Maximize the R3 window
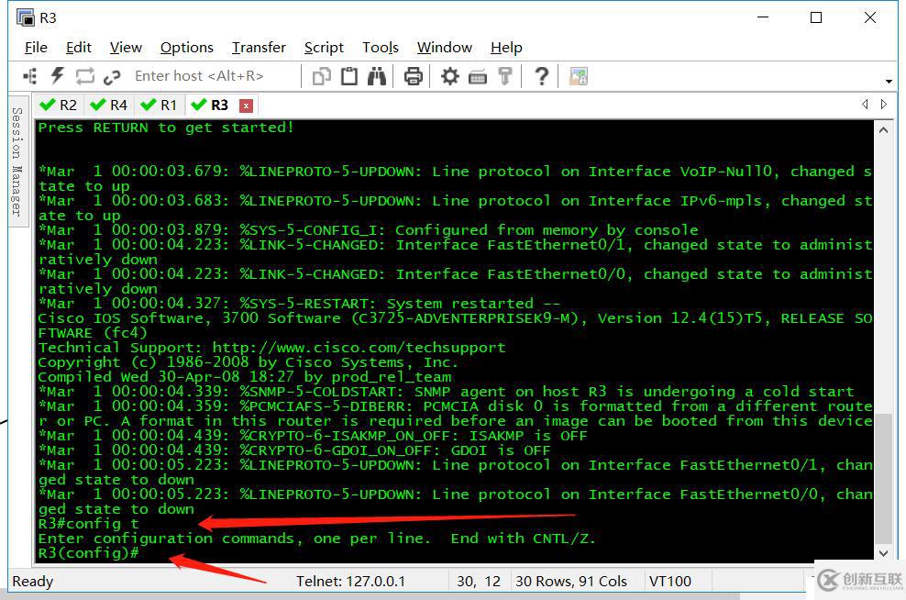The width and height of the screenshot is (906, 600). click(816, 18)
